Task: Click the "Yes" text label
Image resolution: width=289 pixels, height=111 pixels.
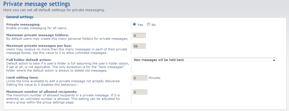Action: pos(140,25)
